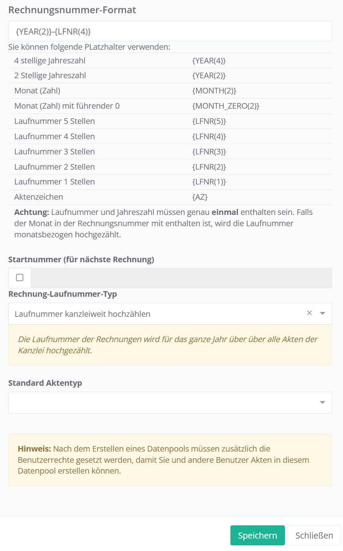Image resolution: width=343 pixels, height=551 pixels.
Task: Open the Rechnung-Laufnummer-Typ dropdown arrow
Action: 323,314
